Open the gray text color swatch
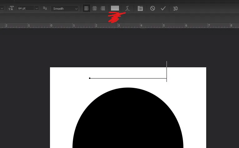 (115, 8)
